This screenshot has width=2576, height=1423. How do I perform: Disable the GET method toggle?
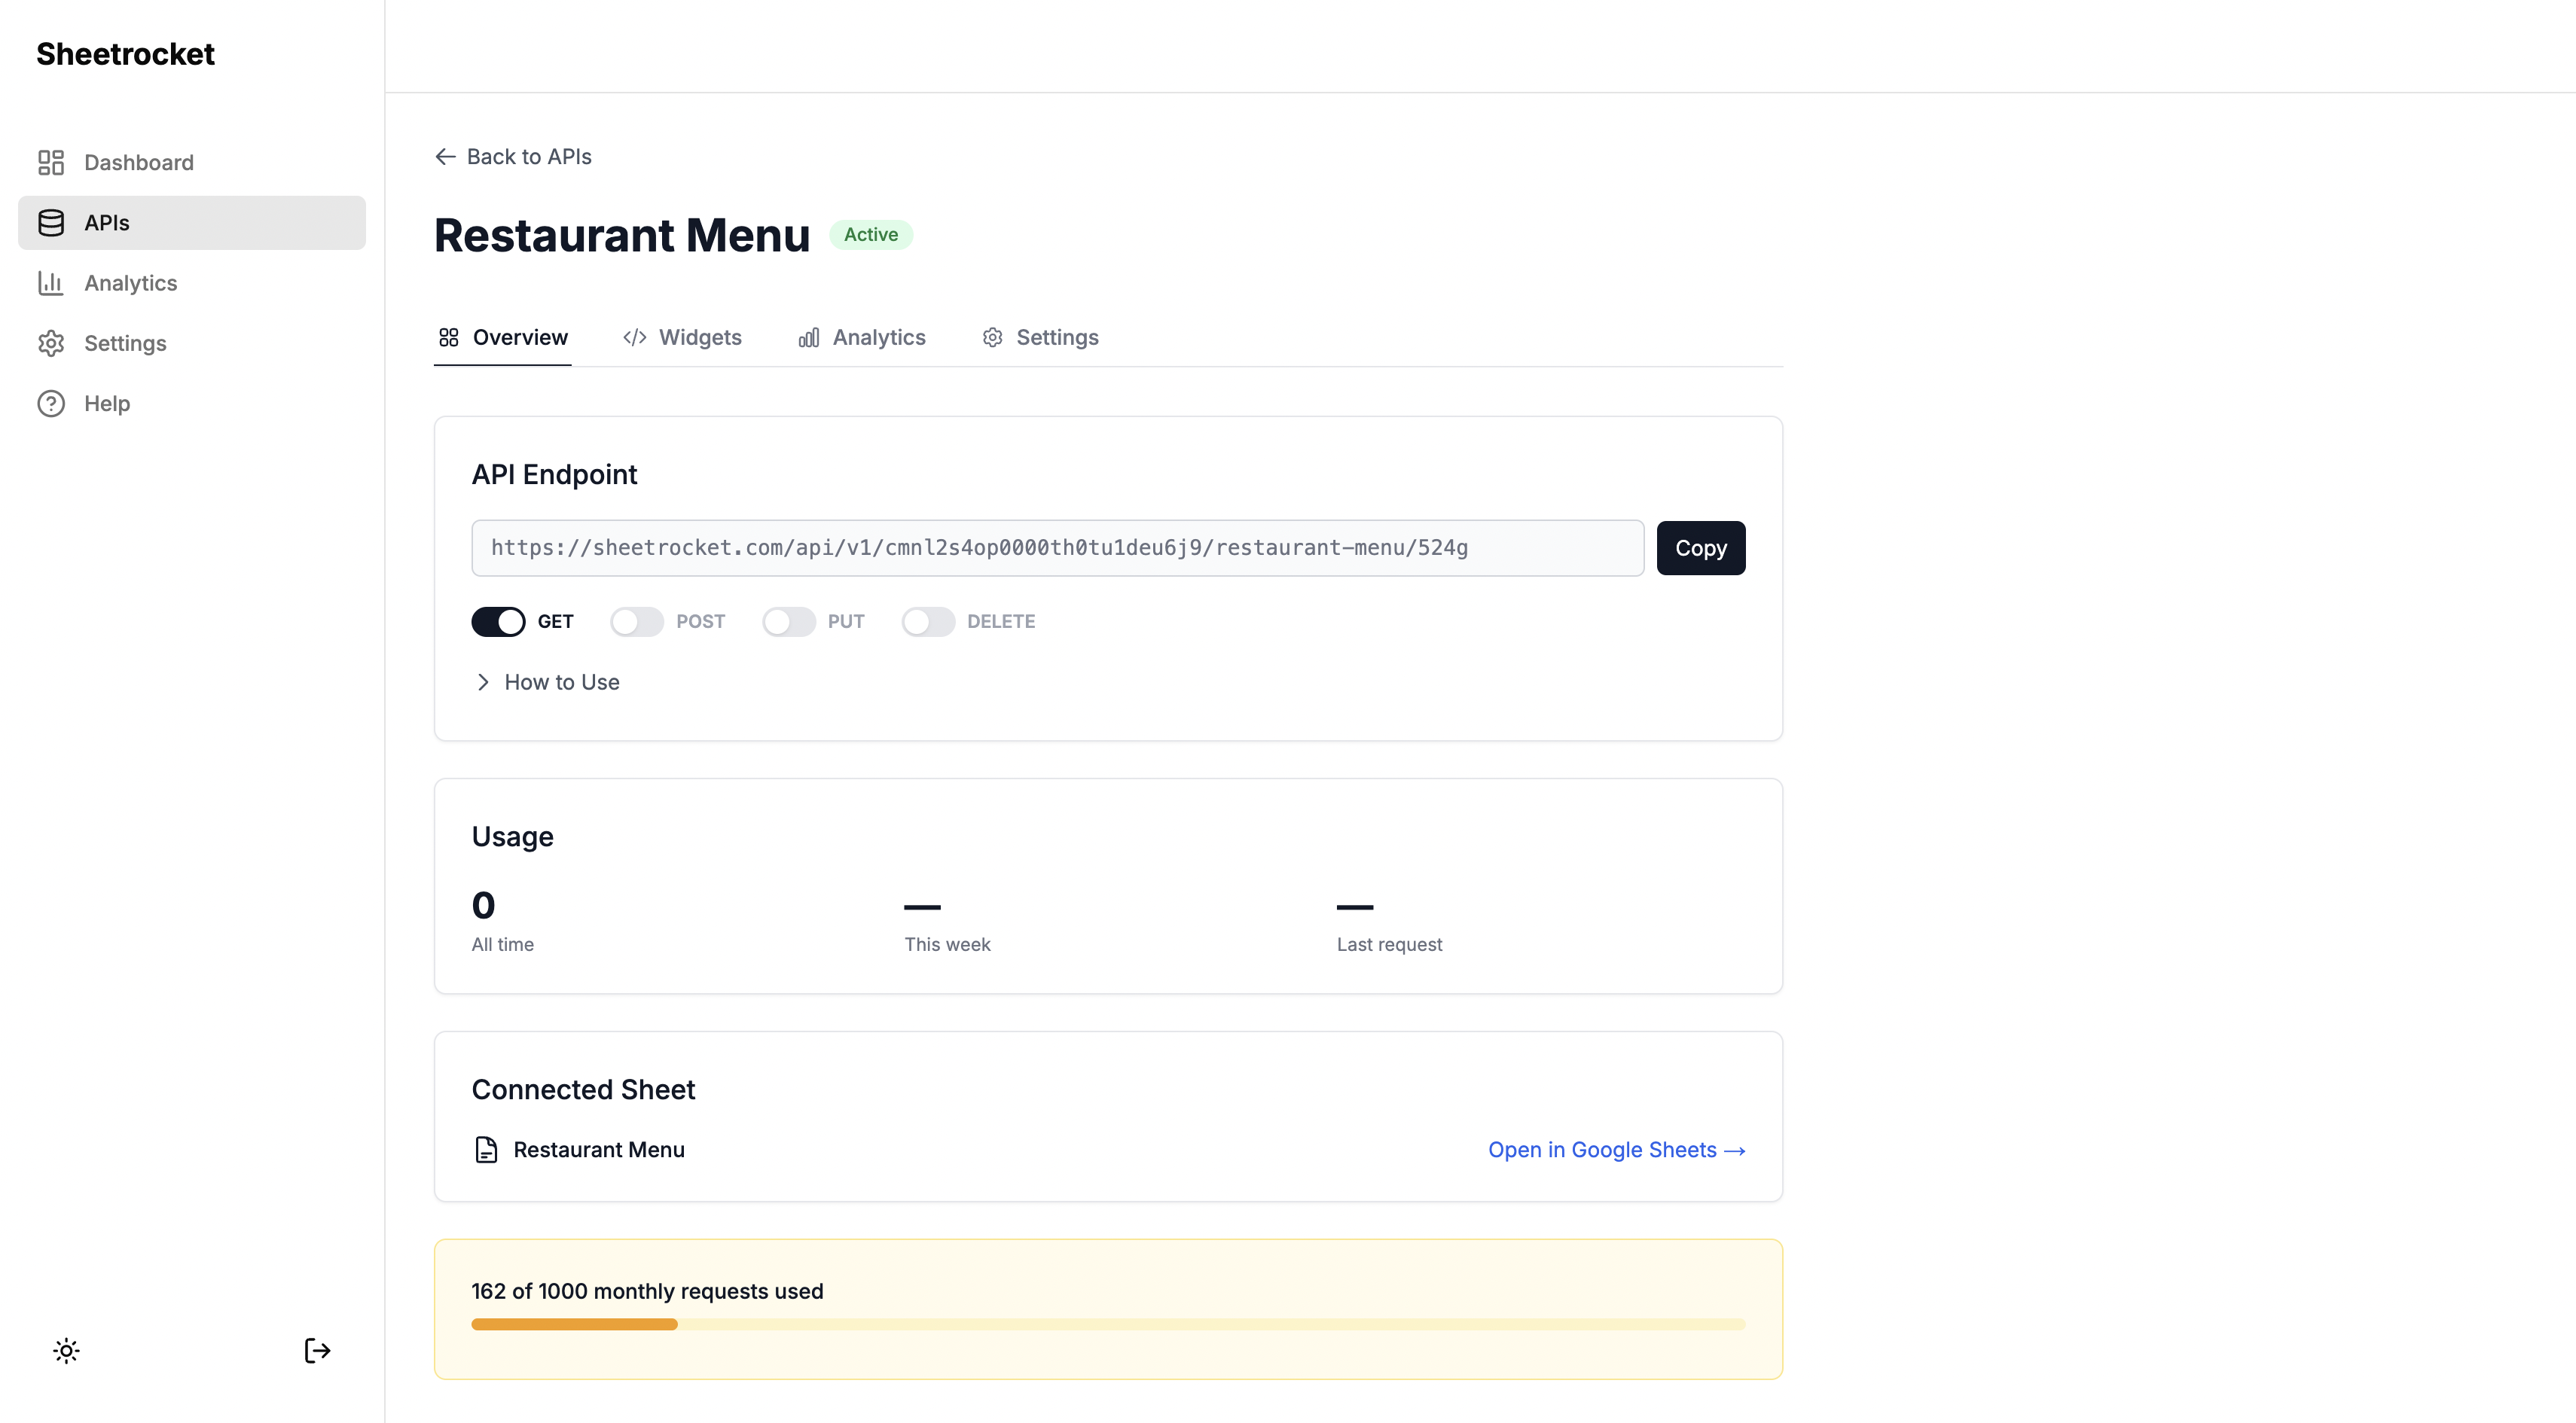pyautogui.click(x=498, y=622)
